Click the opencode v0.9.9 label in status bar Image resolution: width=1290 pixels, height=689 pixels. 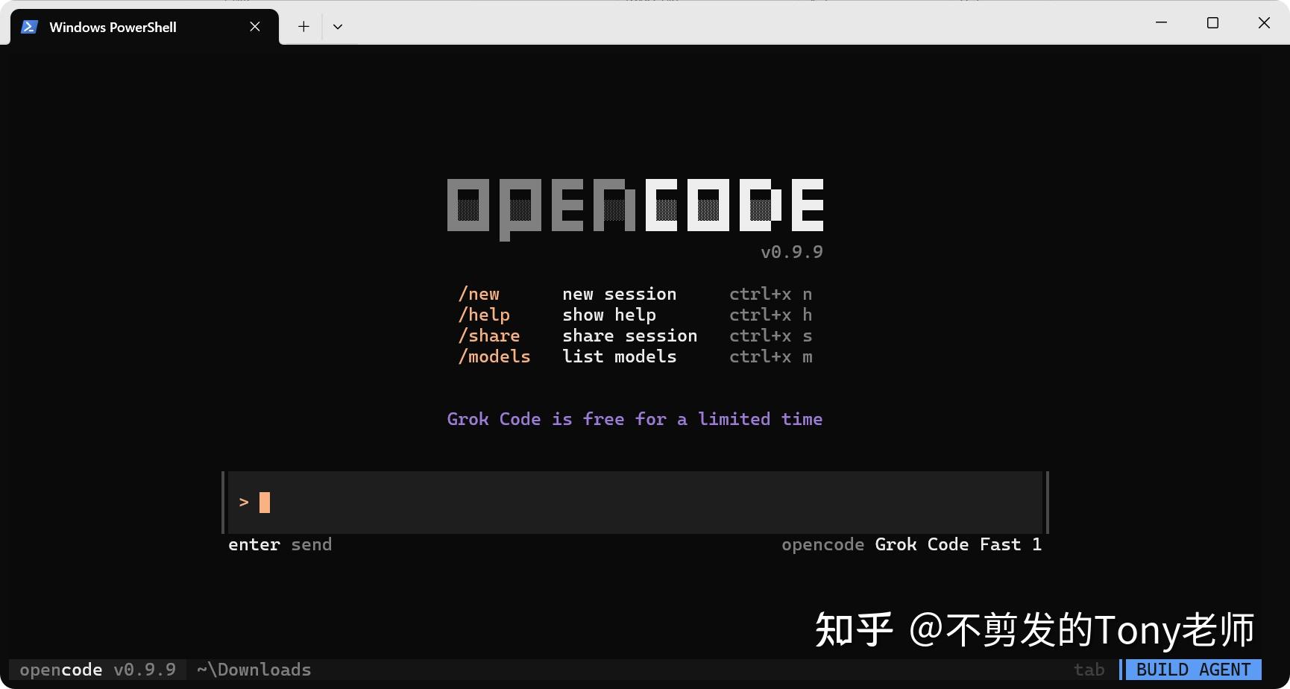(97, 669)
